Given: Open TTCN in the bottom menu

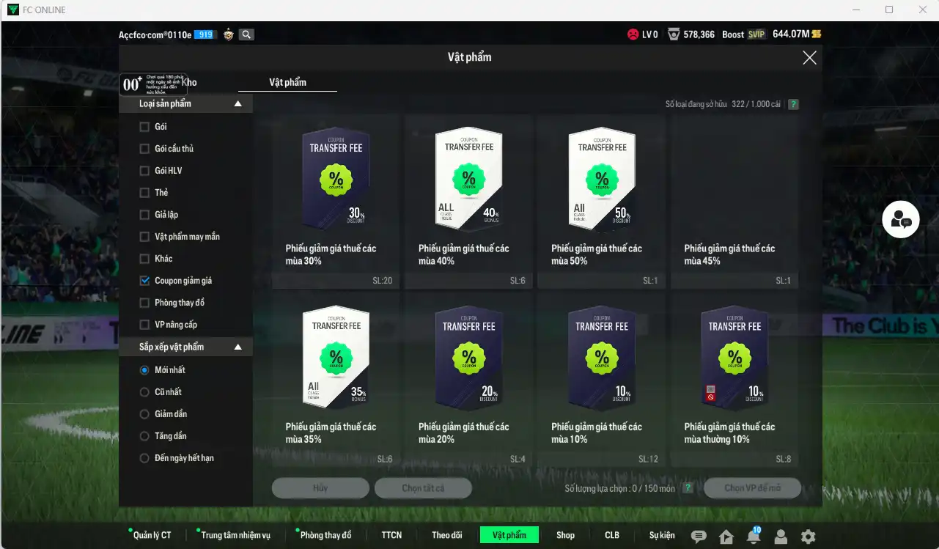Looking at the screenshot, I should tap(391, 535).
